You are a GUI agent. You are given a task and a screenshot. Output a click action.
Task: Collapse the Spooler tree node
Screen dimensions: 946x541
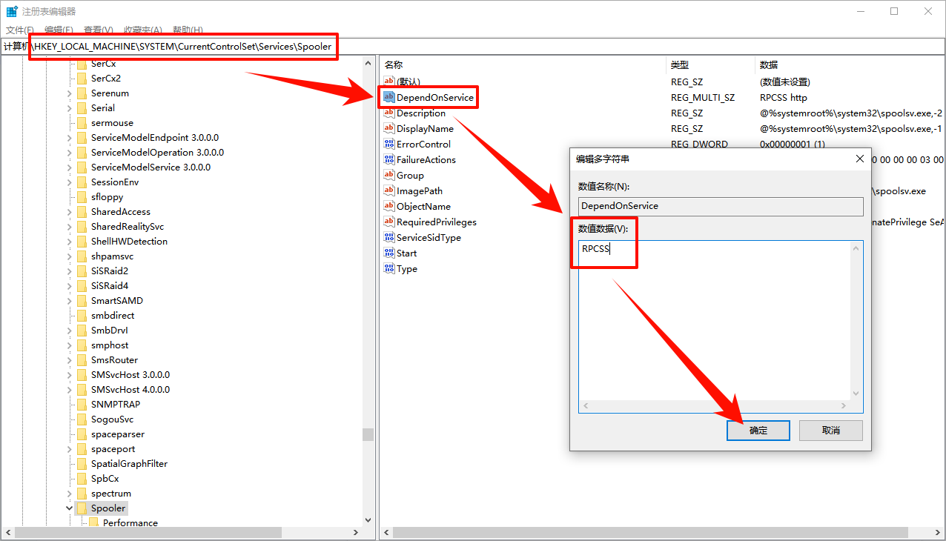click(x=69, y=508)
